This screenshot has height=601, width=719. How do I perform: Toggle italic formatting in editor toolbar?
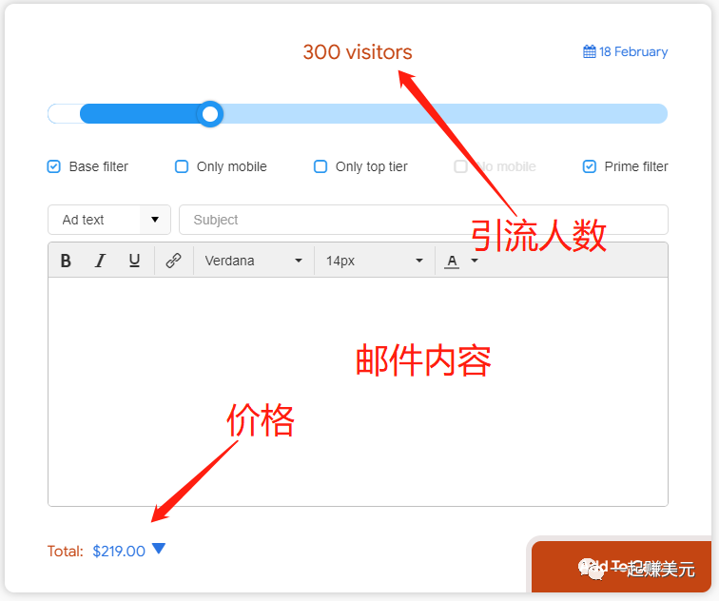pos(100,261)
